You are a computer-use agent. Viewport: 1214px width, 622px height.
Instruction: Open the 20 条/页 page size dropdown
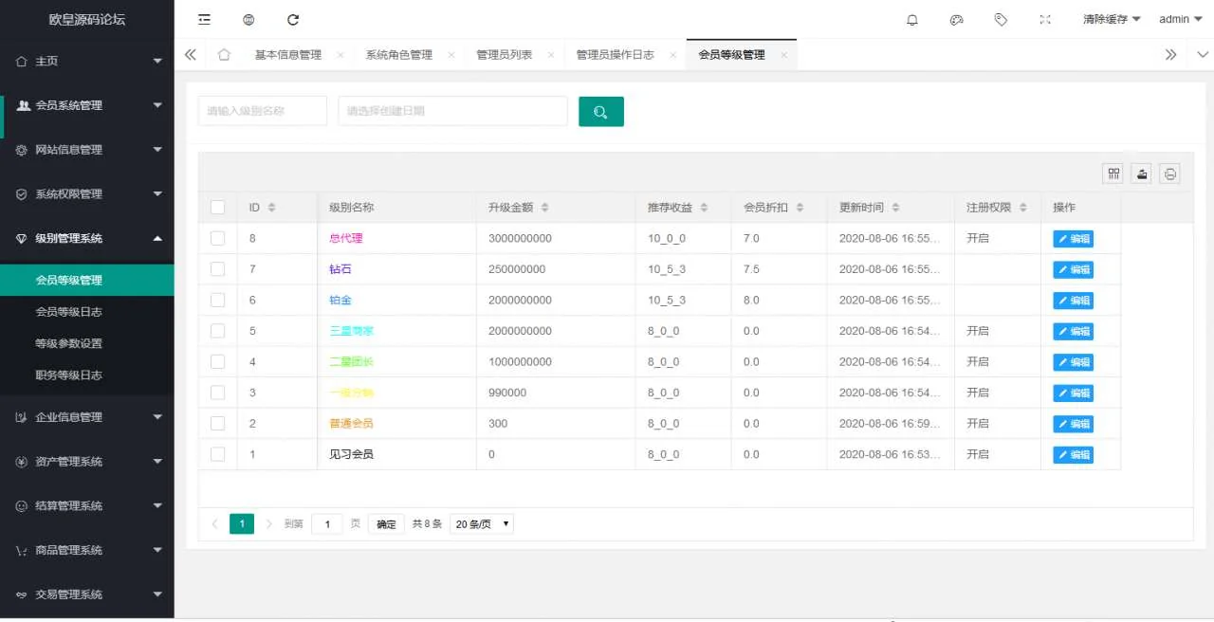(482, 524)
